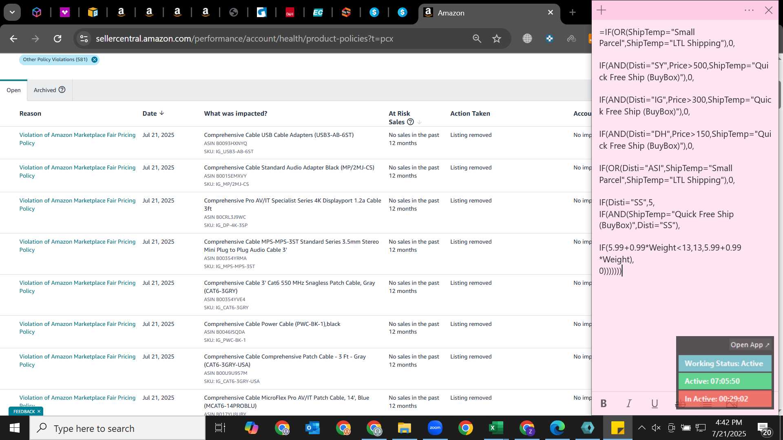783x440 pixels.
Task: Click the Reason column header
Action: tap(30, 113)
